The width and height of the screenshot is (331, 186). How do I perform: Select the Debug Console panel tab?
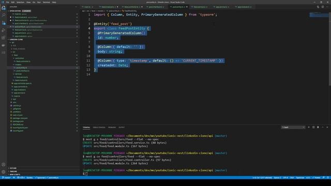coord(99,128)
